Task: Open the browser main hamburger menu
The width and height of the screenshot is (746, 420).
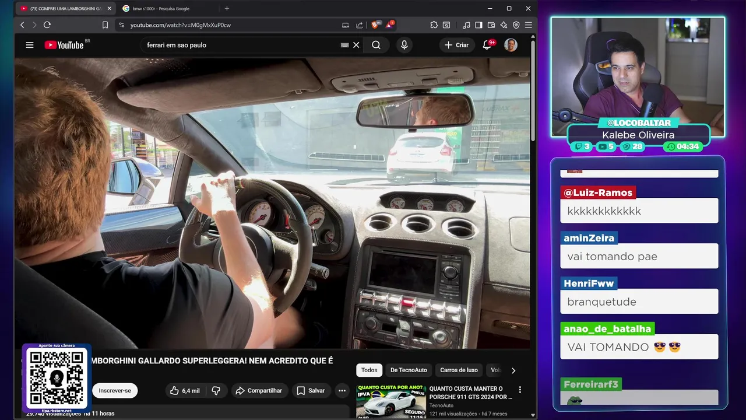Action: [x=528, y=25]
